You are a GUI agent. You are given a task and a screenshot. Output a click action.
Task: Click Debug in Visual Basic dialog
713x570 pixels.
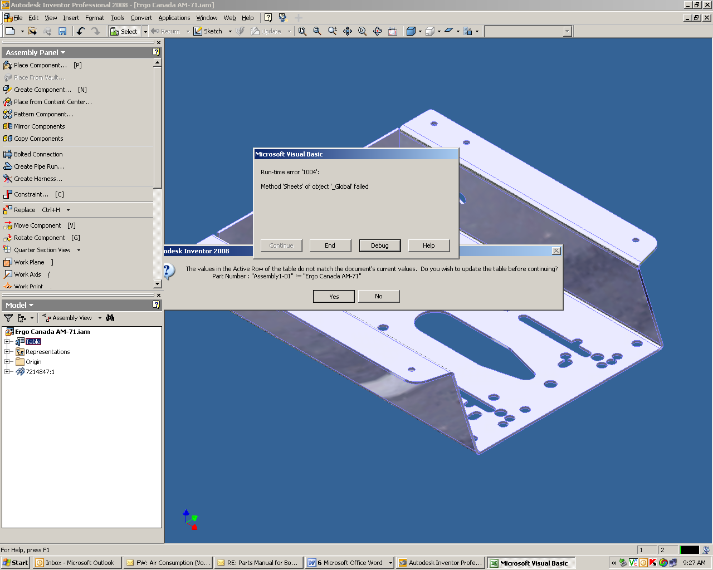[380, 245]
